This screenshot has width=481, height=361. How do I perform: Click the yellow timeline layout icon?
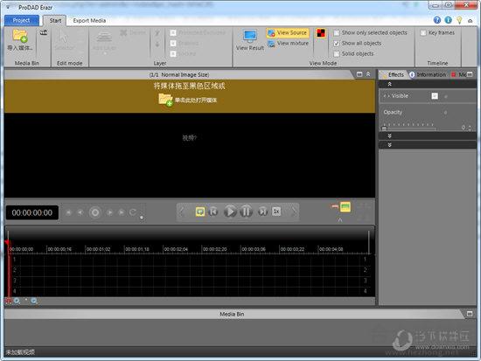(x=345, y=207)
